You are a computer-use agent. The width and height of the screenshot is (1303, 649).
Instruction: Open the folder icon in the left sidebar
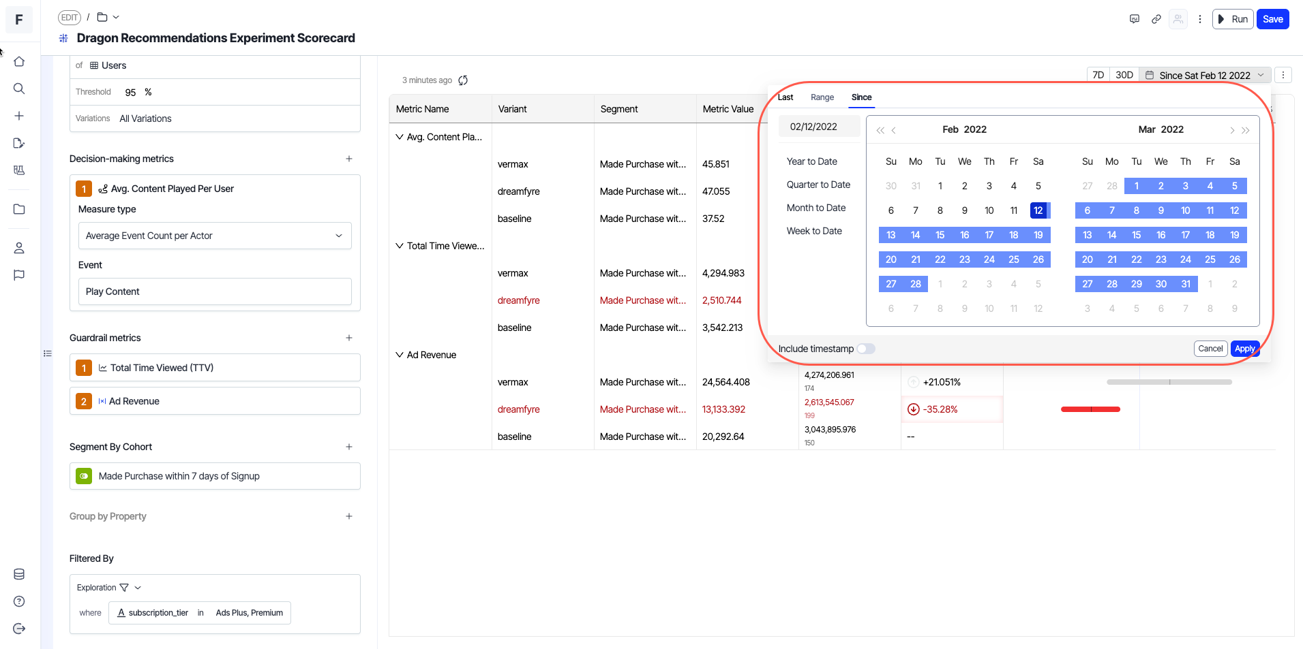pyautogui.click(x=19, y=209)
